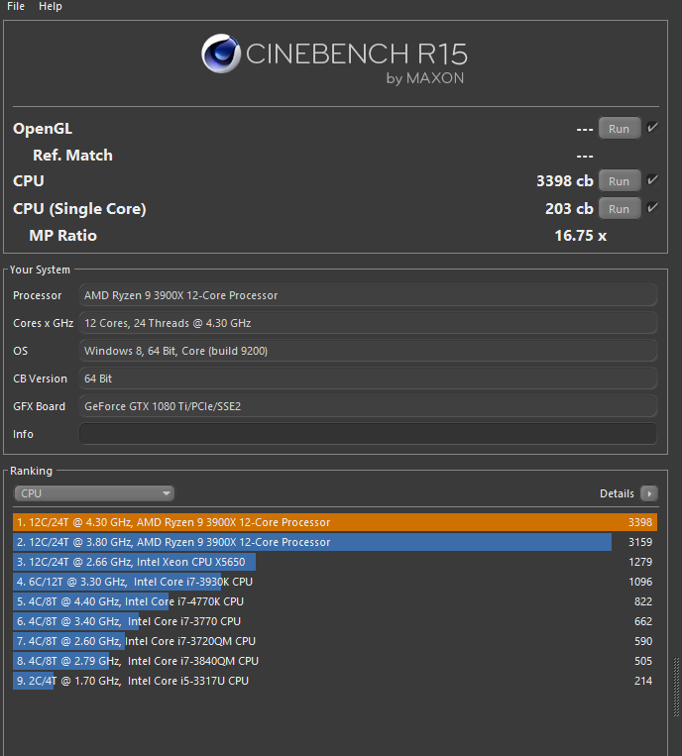Click the Cinebench logo sphere icon

[x=221, y=54]
